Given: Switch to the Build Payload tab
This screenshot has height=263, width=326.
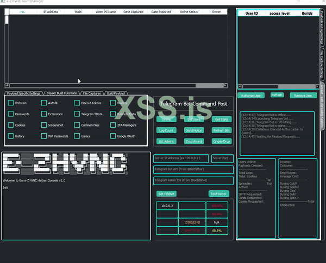Looking at the screenshot, I should click(116, 93).
